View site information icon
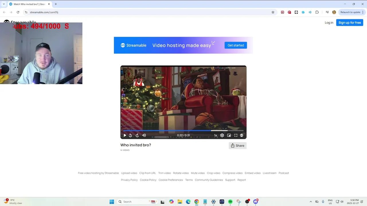367x206 pixels. pos(26,12)
